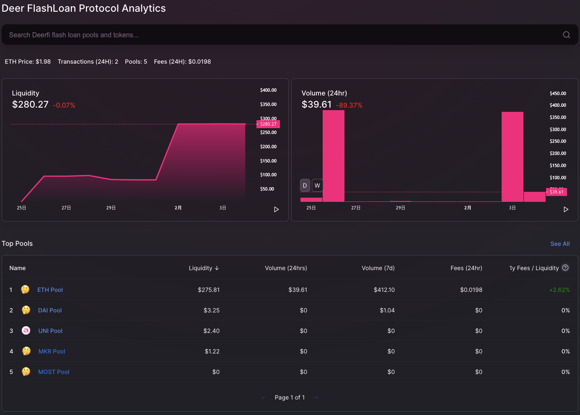Viewport: 580px width, 415px height.
Task: Click the $39.61 volume price marker
Action: pyautogui.click(x=557, y=192)
